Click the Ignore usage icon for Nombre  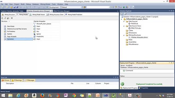coord(34,34)
